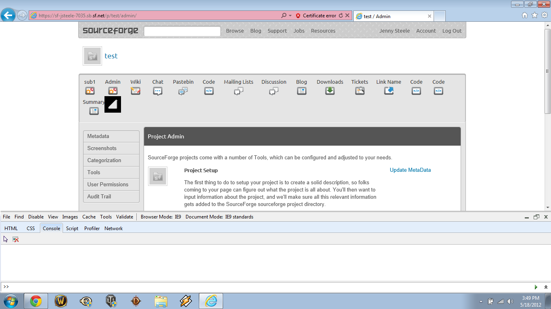Run script with green play arrow
The image size is (551, 309).
tap(536, 287)
